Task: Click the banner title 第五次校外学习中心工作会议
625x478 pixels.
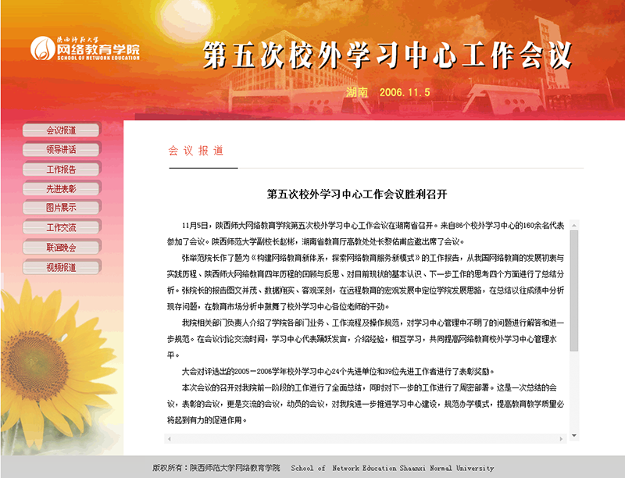Action: (x=387, y=55)
